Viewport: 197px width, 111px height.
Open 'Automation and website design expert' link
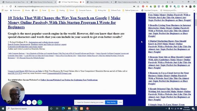44,42
